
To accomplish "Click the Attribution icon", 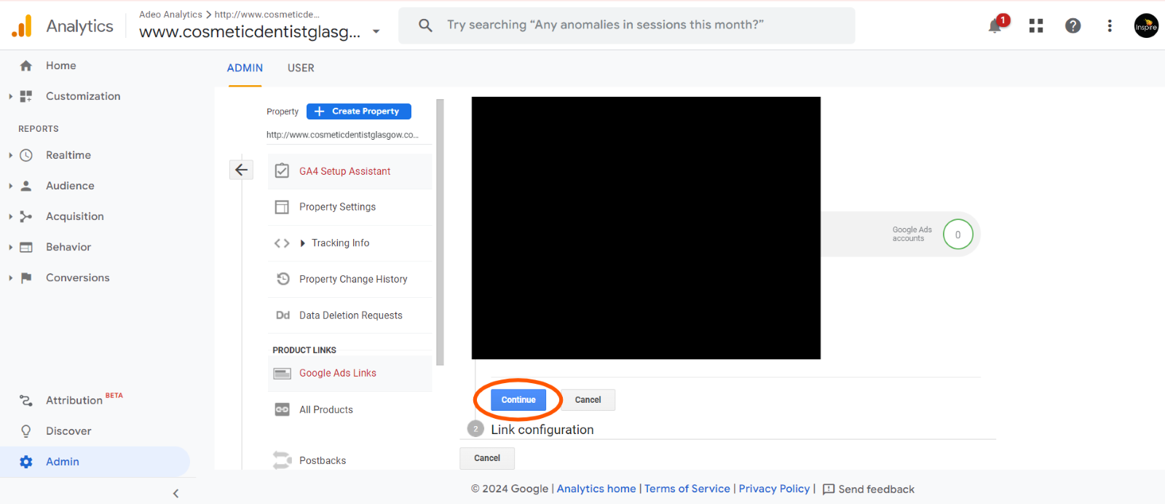I will (26, 401).
